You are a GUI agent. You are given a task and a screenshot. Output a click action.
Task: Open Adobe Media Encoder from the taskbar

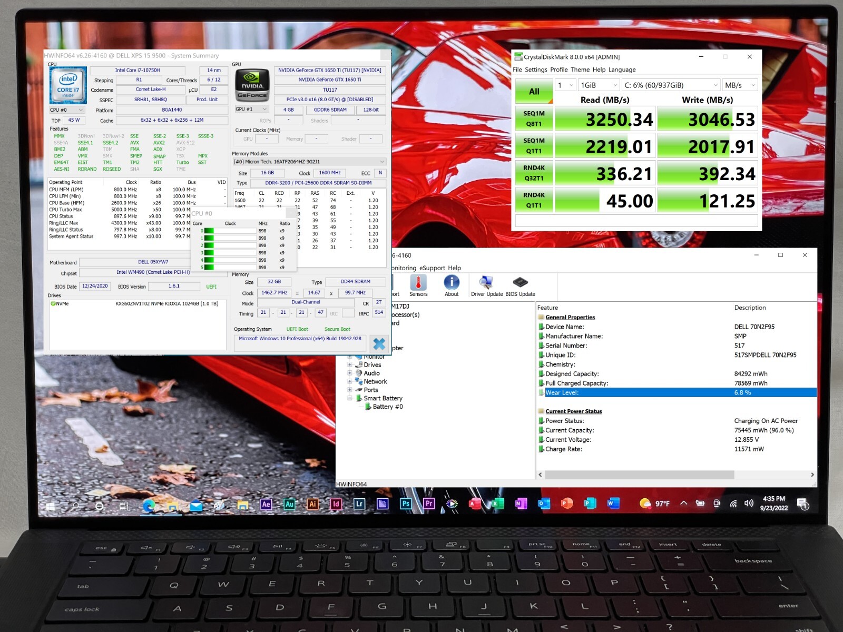(383, 504)
